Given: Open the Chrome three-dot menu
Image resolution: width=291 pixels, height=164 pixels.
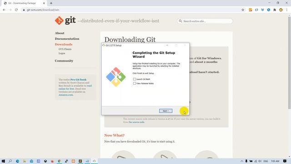Looking at the screenshot, I should click(287, 10).
